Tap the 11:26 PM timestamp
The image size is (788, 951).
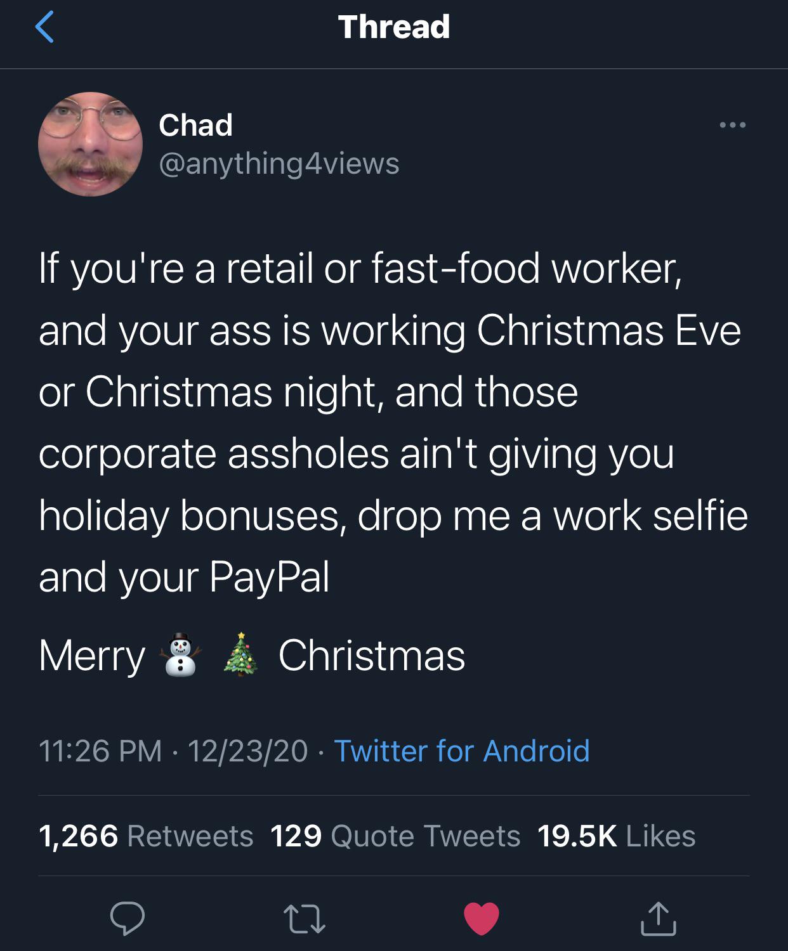click(x=100, y=751)
